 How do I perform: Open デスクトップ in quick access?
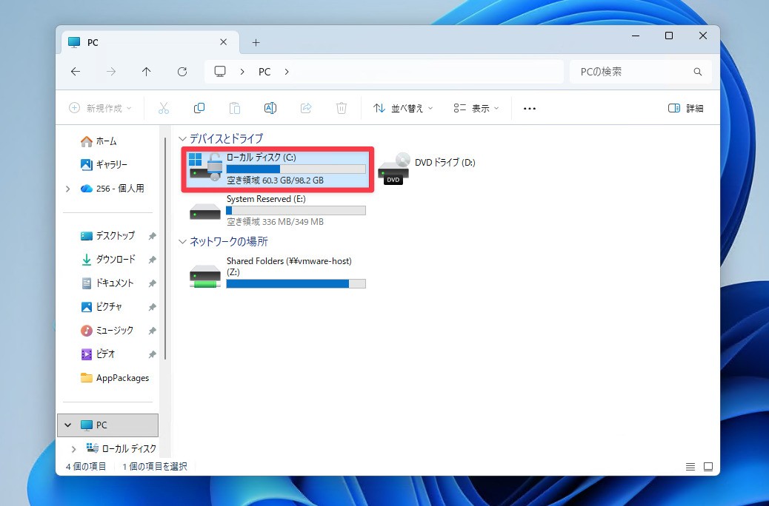[x=107, y=235]
